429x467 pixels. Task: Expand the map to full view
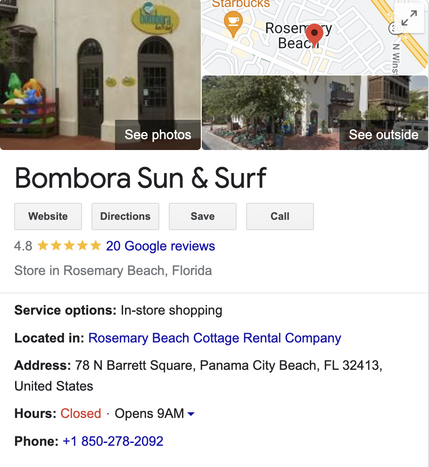point(408,18)
